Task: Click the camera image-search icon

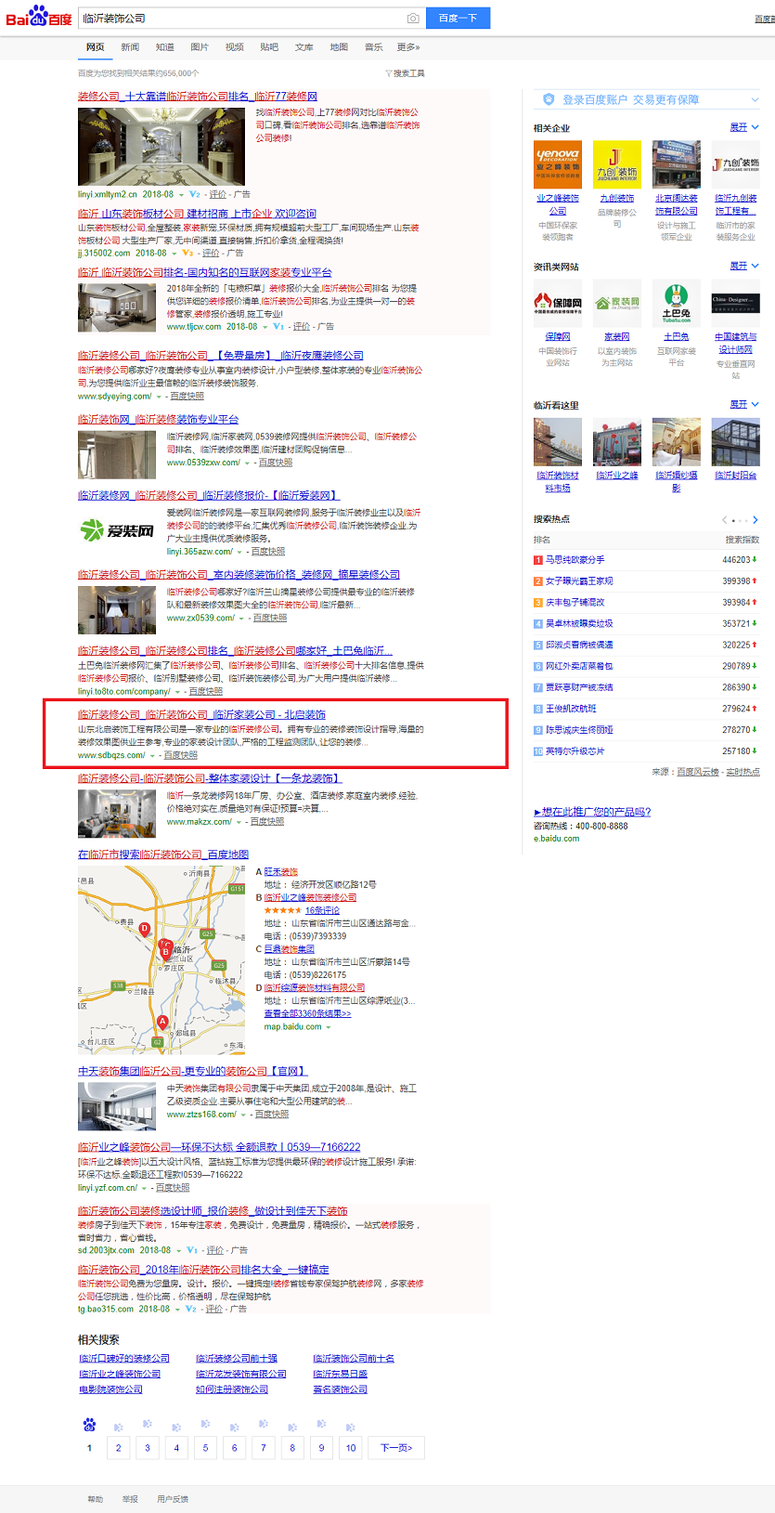Action: coord(413,19)
